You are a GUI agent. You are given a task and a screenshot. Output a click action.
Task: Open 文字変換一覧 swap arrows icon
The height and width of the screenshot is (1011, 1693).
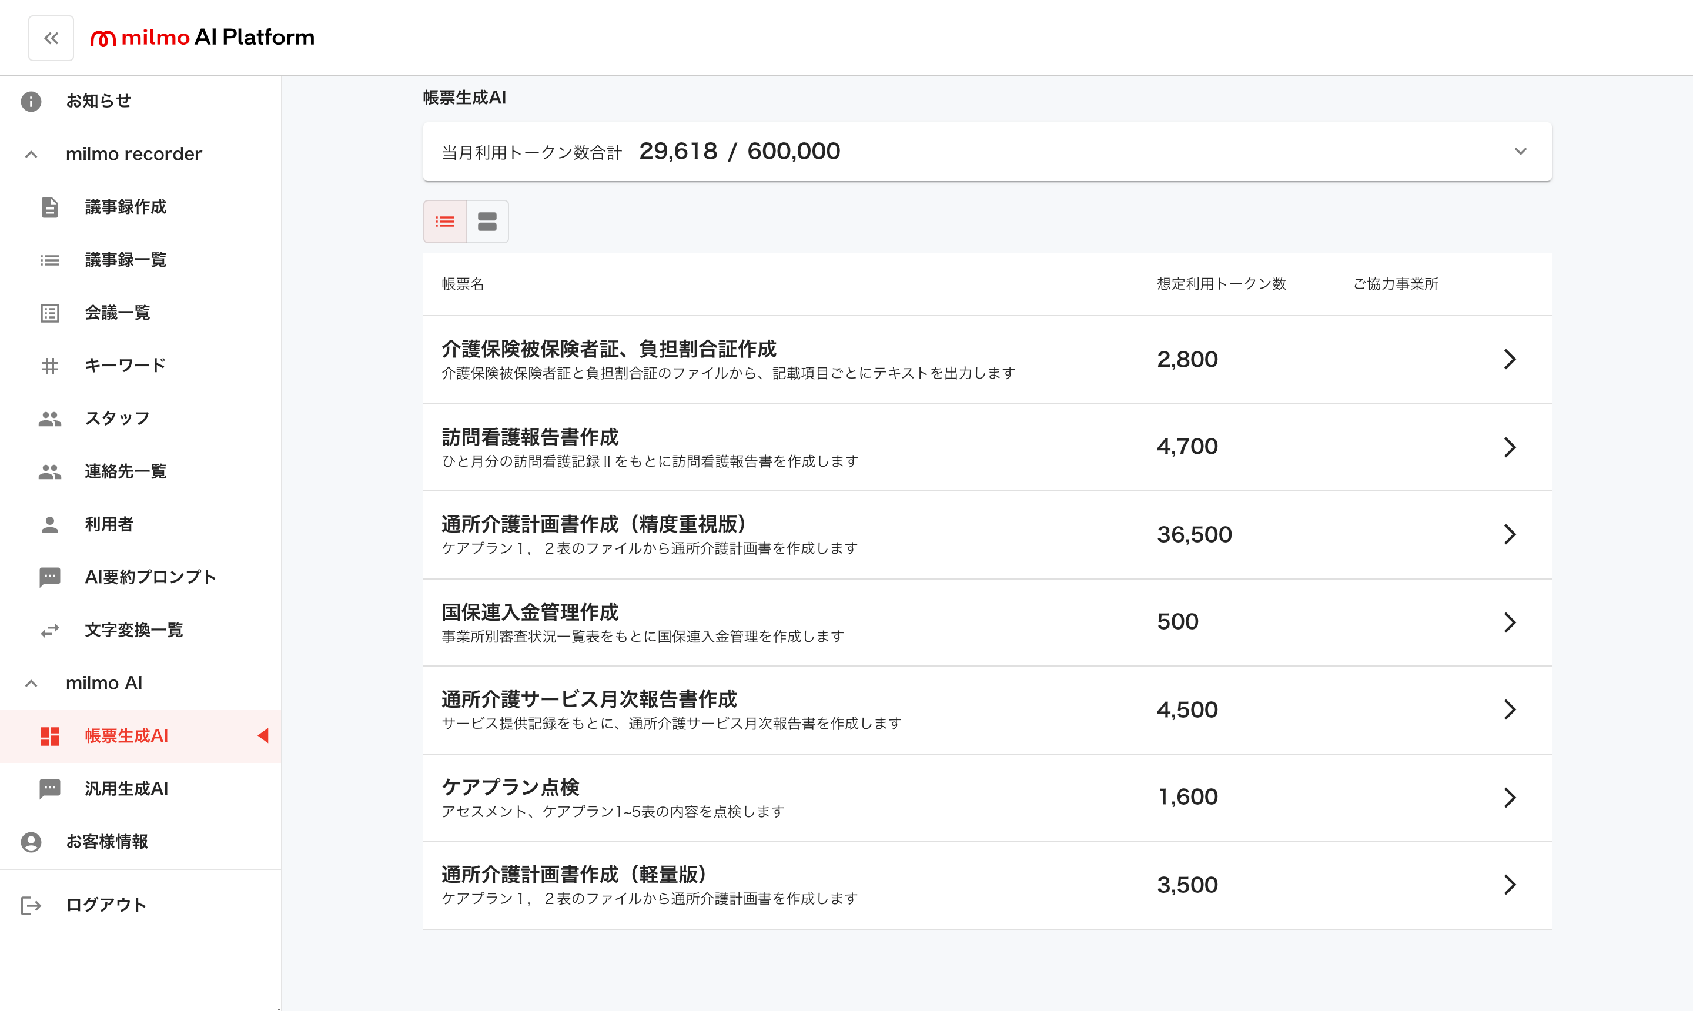tap(50, 630)
